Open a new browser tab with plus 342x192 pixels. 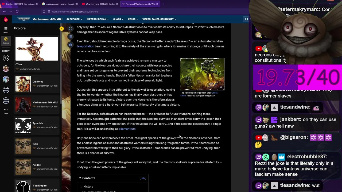[164, 4]
